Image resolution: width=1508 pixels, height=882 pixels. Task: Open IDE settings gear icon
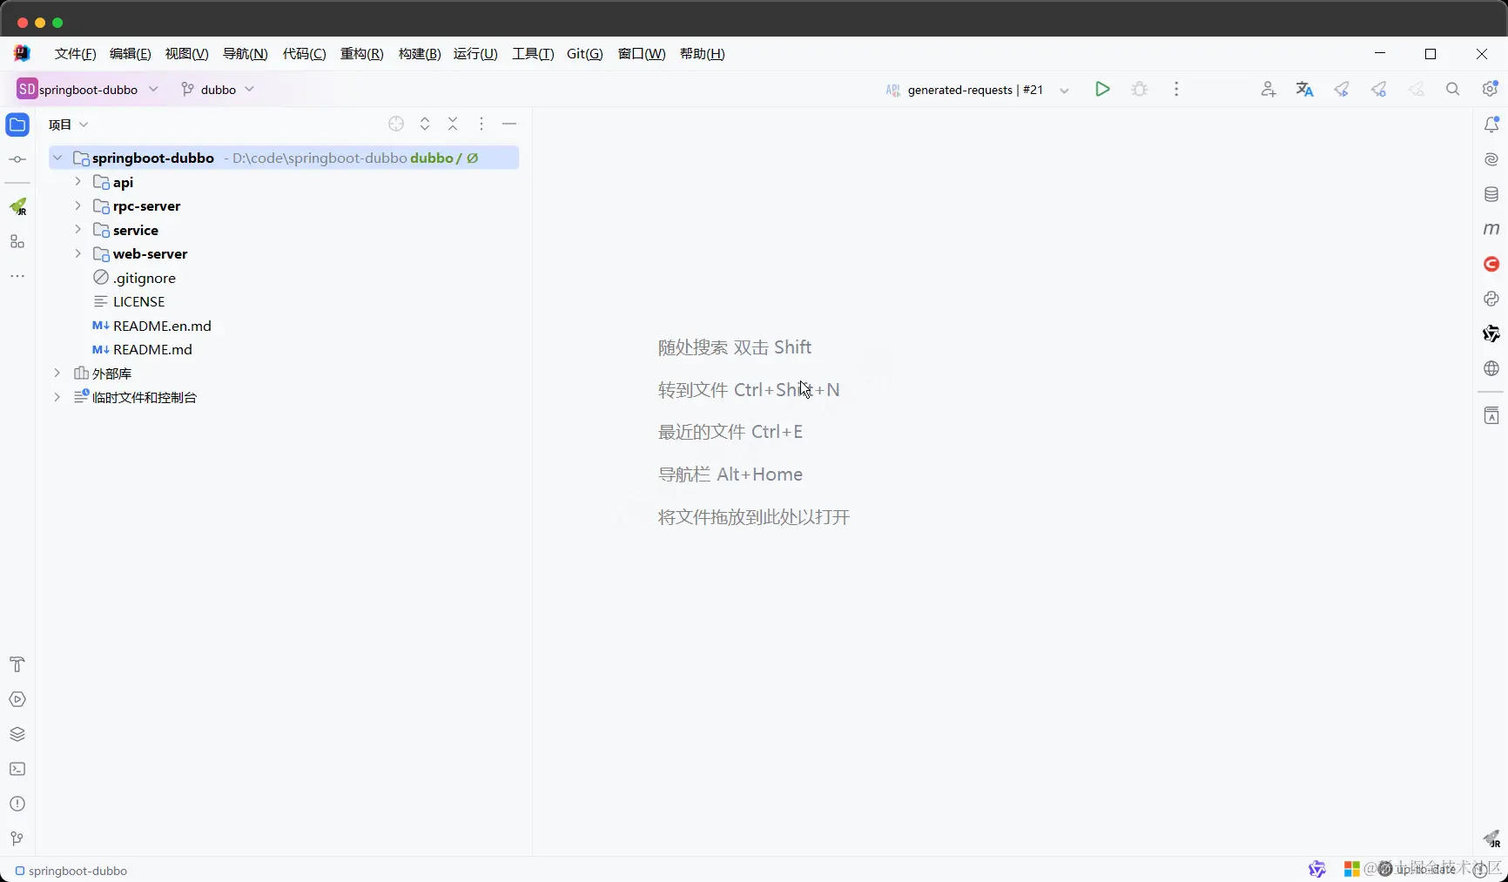coord(1490,89)
